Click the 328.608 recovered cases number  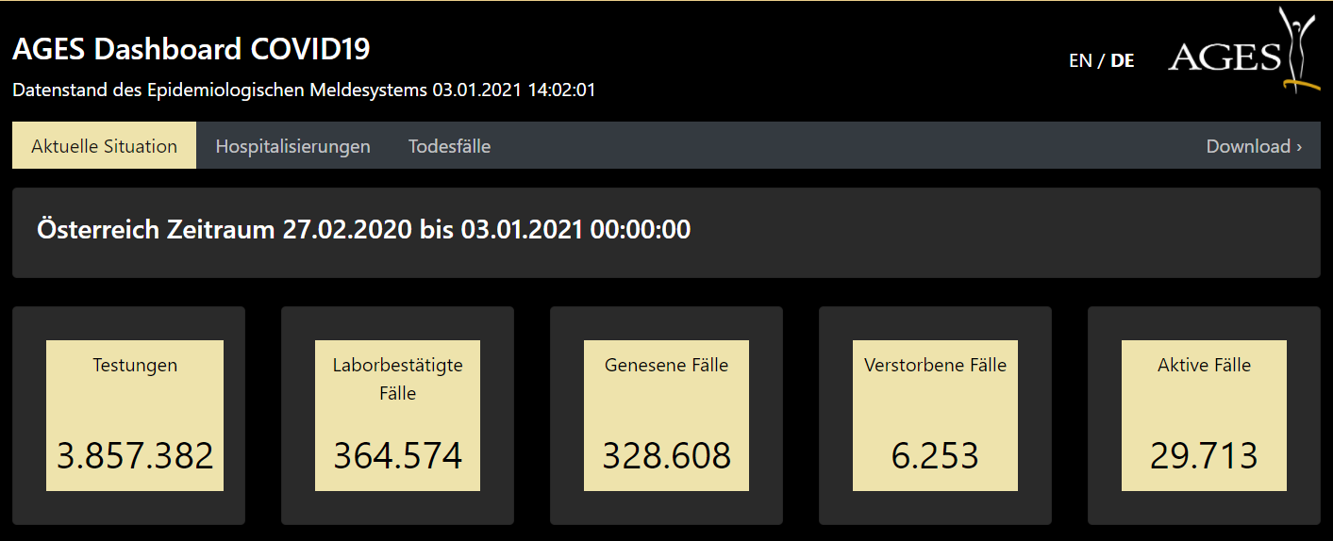pos(666,456)
